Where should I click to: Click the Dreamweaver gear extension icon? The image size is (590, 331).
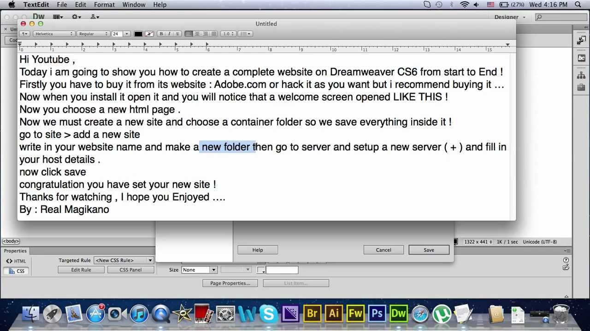pos(76,17)
